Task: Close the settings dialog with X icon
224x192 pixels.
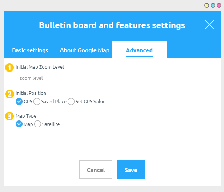Action: [x=209, y=25]
